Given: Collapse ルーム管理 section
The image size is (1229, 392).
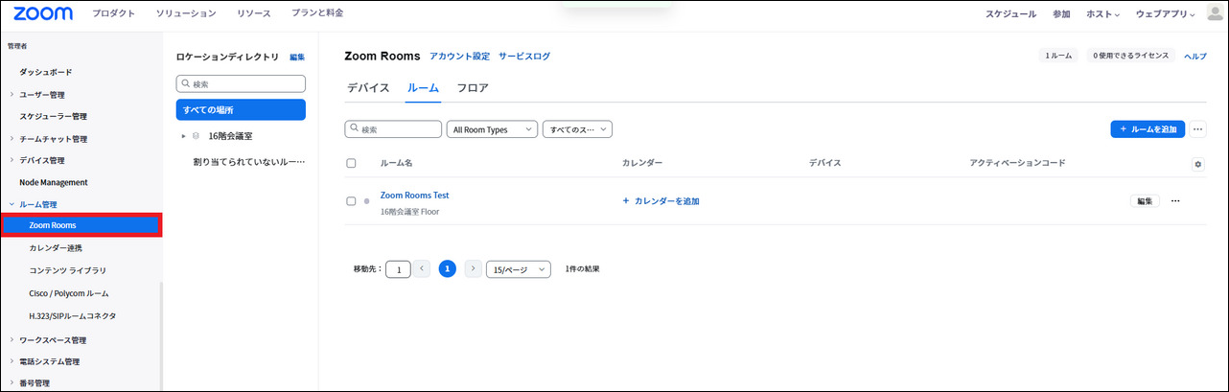Looking at the screenshot, I should tap(12, 204).
